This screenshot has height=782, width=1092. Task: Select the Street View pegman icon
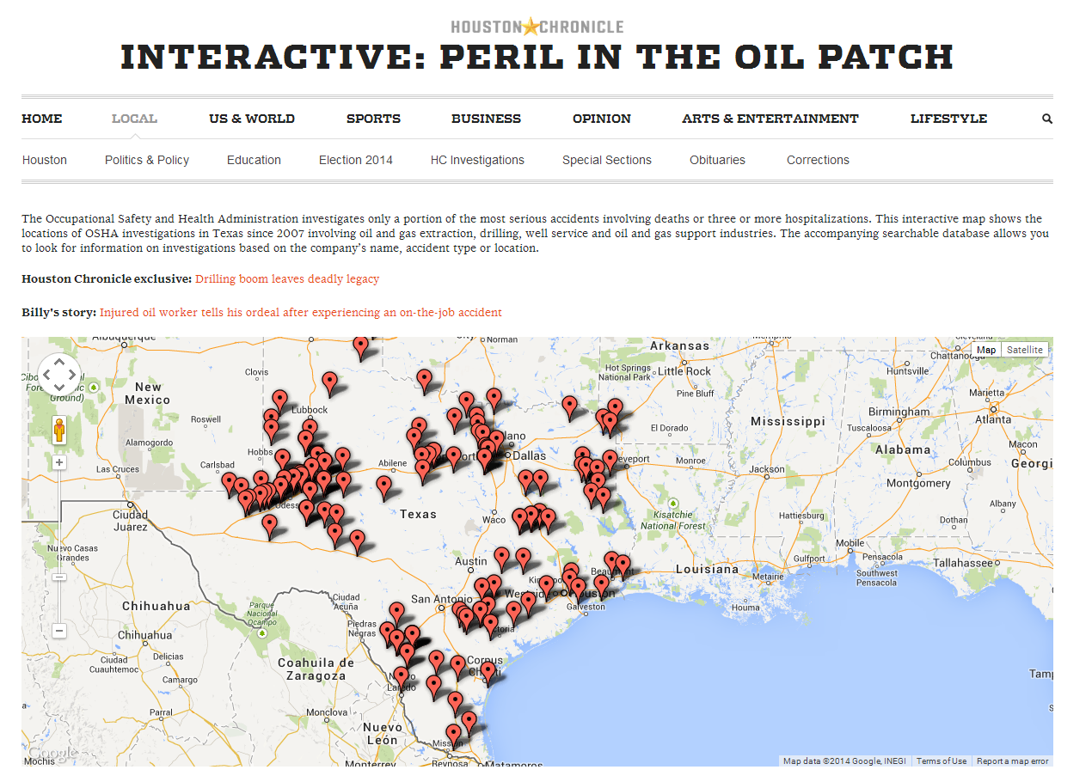pyautogui.click(x=59, y=429)
